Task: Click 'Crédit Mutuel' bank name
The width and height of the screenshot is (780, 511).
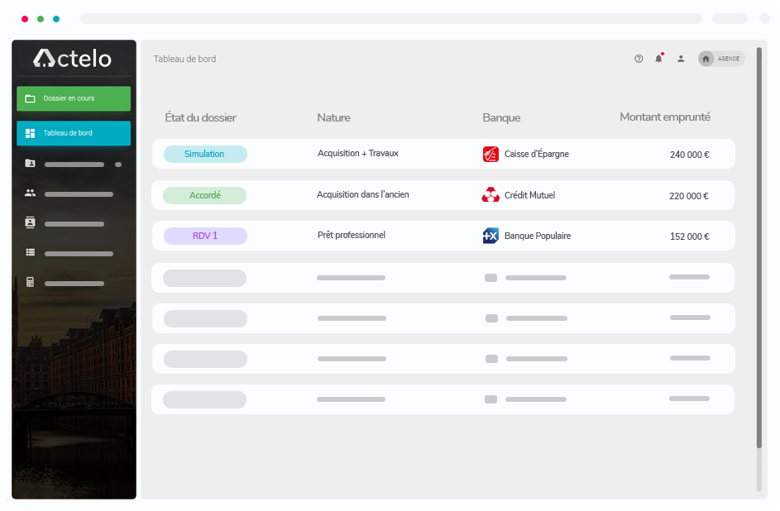Action: (x=529, y=195)
